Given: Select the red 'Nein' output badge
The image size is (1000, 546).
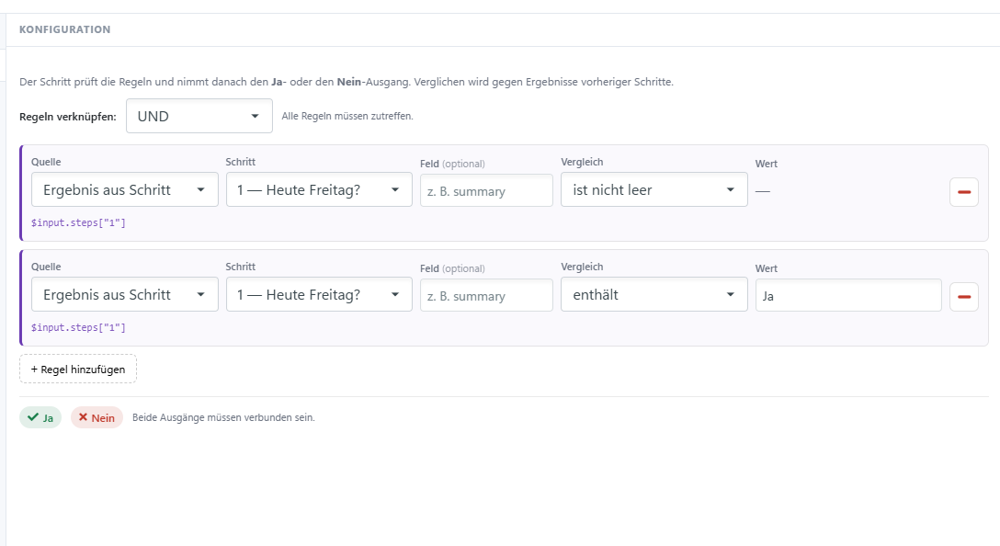Looking at the screenshot, I should pos(97,418).
